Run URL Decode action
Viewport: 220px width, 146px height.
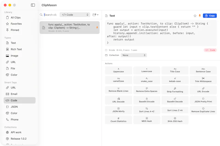click(119, 100)
